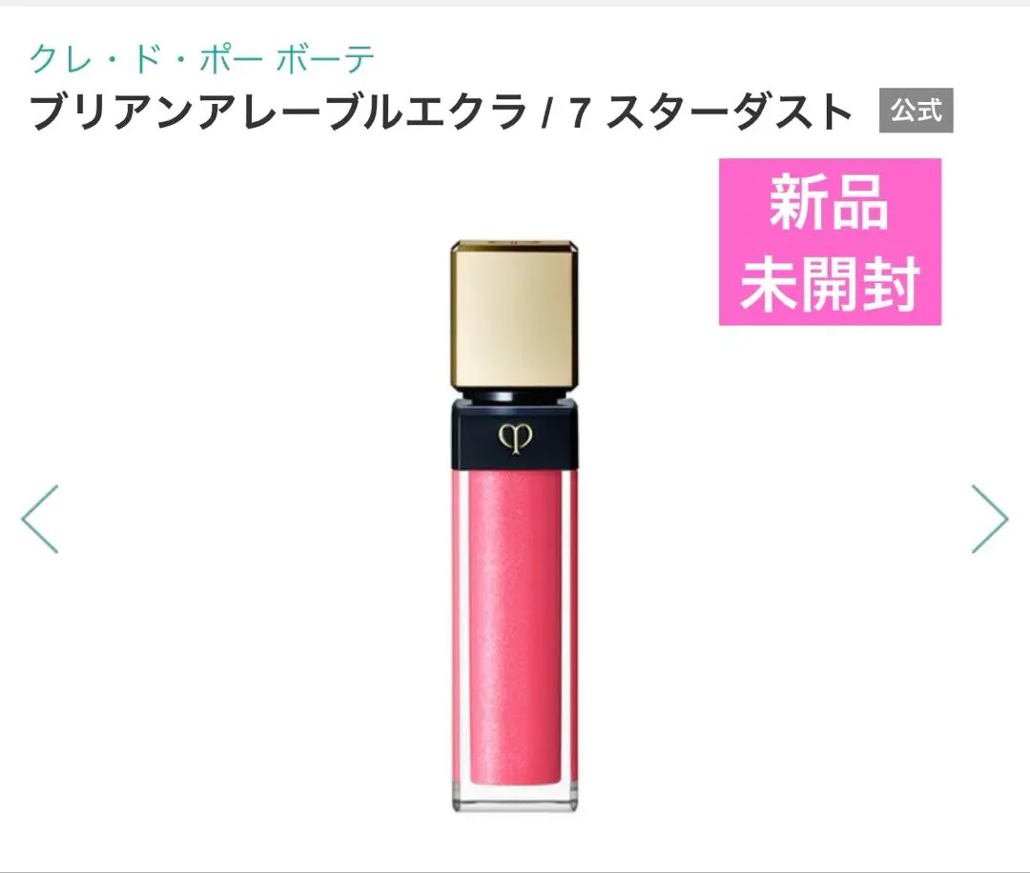Click the slash separator in the product title
The width and height of the screenshot is (1030, 873).
point(546,112)
